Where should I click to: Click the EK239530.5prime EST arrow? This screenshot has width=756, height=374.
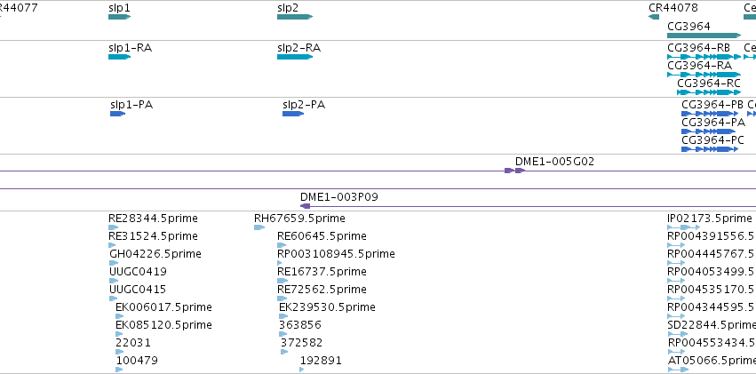click(x=283, y=316)
